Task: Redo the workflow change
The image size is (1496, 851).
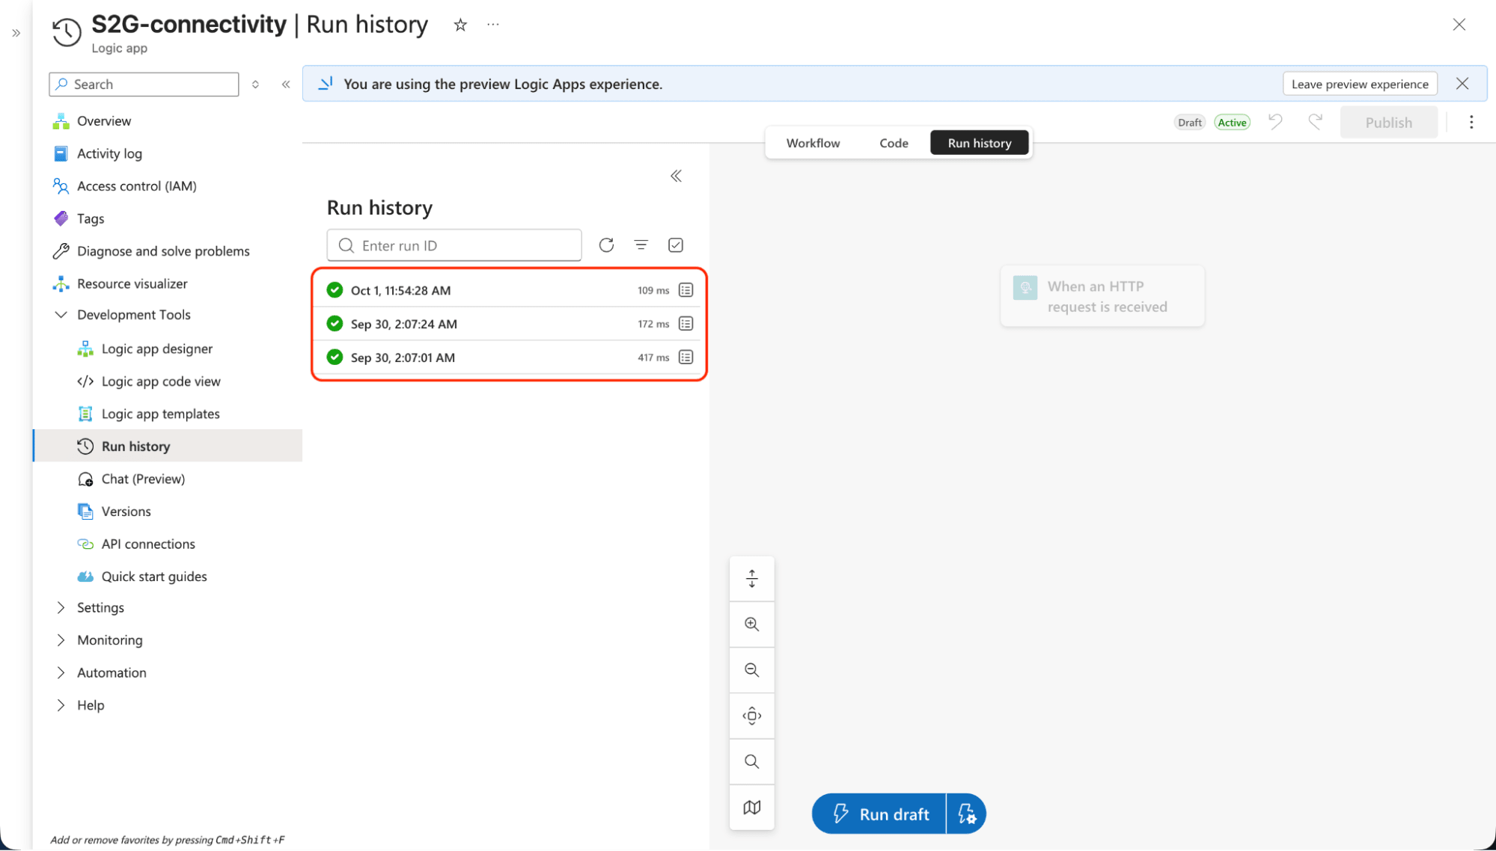Action: coord(1315,122)
